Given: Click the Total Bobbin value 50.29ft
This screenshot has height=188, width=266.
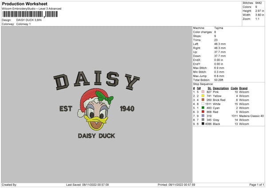Looking at the screenshot, I should (219, 80).
